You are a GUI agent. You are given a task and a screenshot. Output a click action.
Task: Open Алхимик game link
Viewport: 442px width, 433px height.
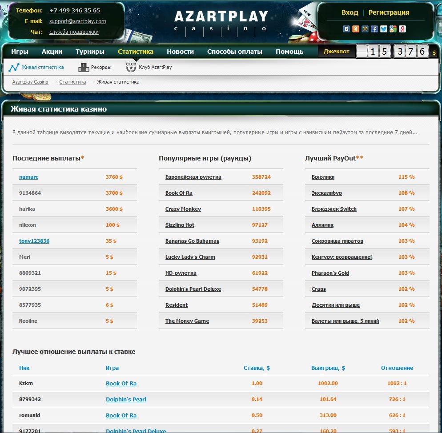pyautogui.click(x=322, y=225)
